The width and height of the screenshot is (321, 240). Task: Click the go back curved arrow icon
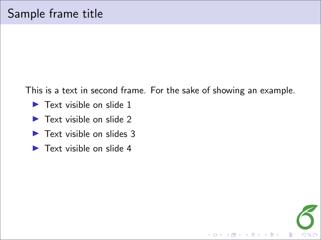(303, 235)
